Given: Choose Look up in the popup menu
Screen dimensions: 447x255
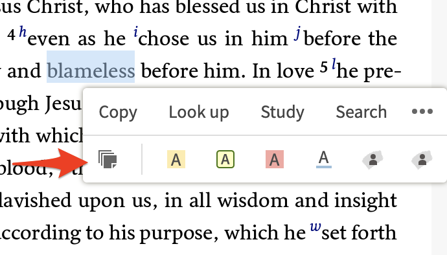Looking at the screenshot, I should [x=199, y=112].
